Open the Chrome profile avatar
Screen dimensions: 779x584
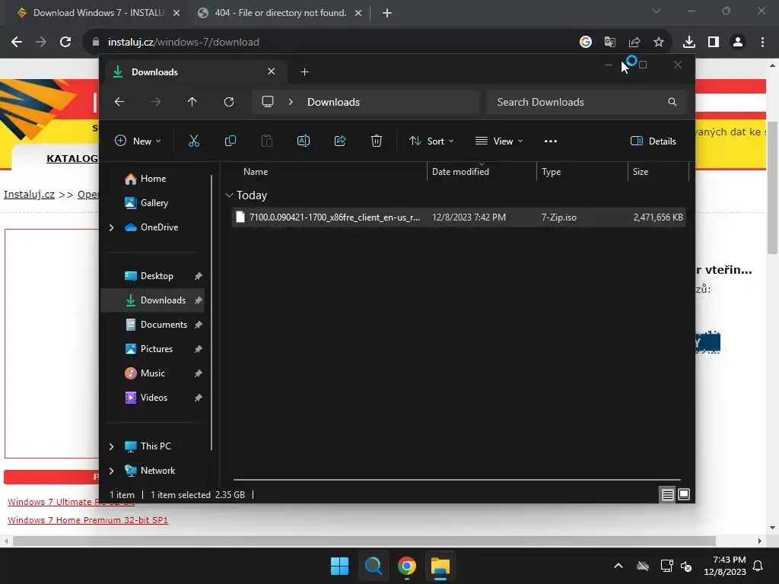pos(738,42)
